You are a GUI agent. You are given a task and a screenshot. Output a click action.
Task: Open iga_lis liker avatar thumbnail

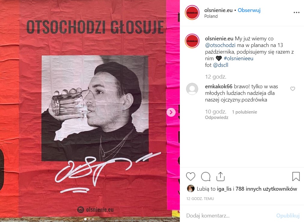(x=191, y=189)
